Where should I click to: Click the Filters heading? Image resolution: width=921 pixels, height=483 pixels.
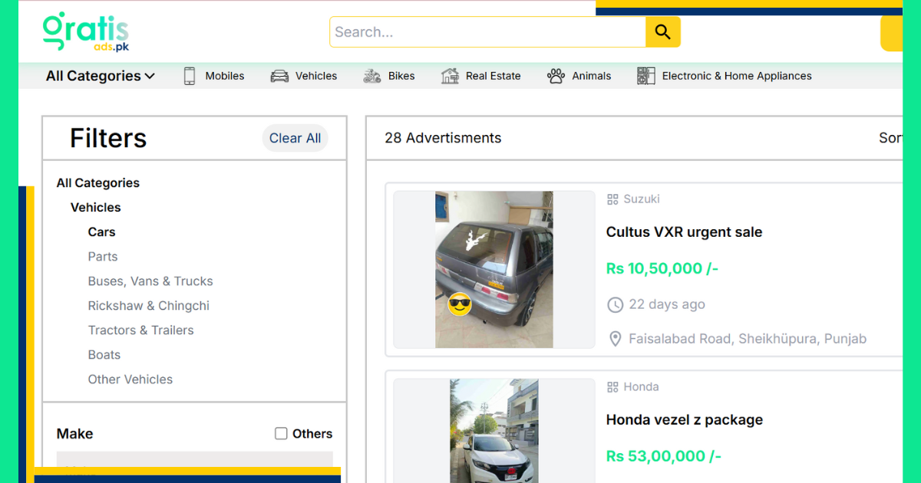coord(108,138)
